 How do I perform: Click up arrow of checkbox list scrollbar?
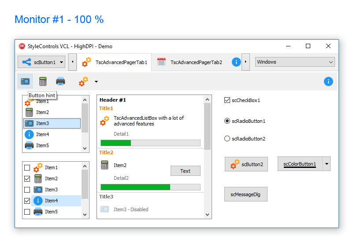pyautogui.click(x=85, y=166)
